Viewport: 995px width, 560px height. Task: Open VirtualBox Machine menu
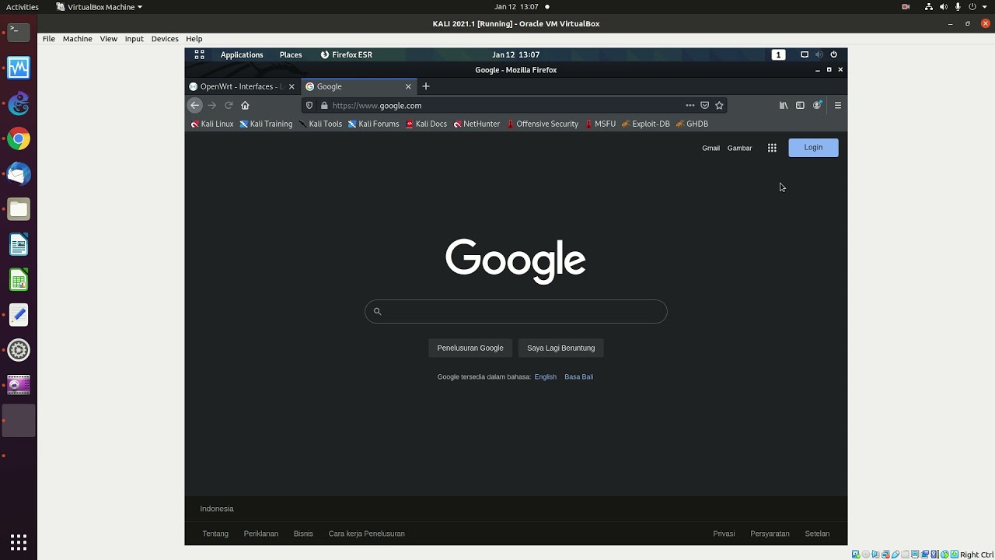[x=77, y=39]
